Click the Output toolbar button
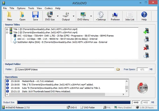The image size is (159, 111). point(66,16)
